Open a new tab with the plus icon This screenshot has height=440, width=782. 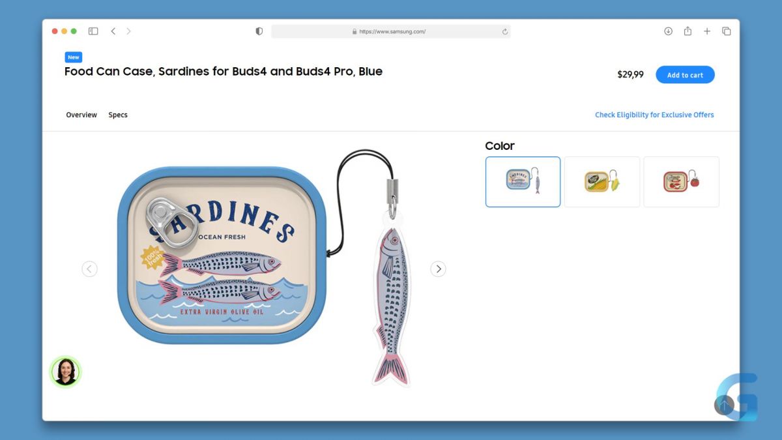[707, 31]
